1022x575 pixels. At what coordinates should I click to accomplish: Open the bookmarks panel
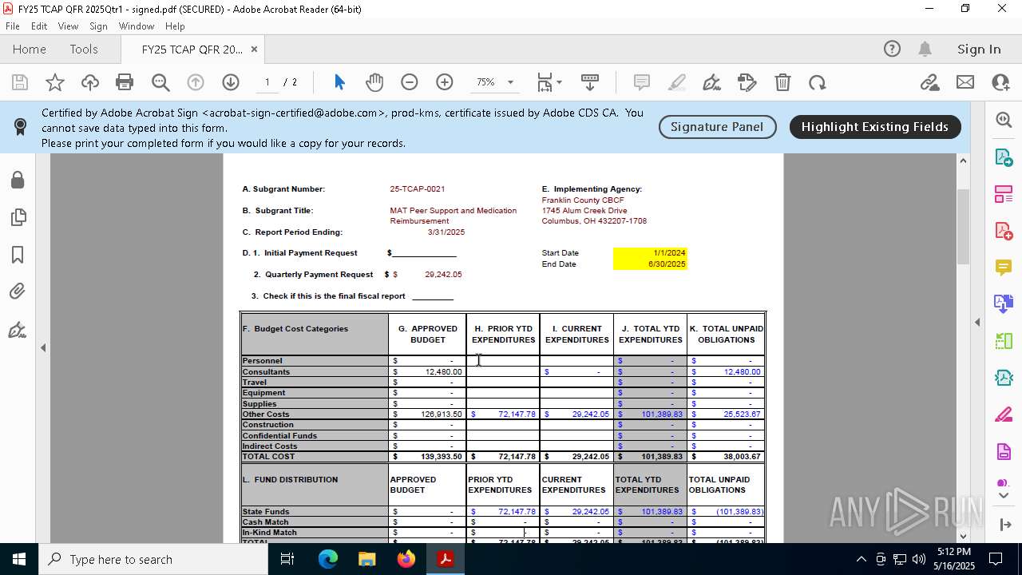point(18,255)
